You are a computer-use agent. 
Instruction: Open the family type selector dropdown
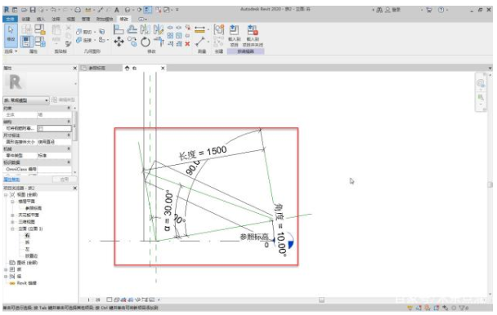pos(26,100)
